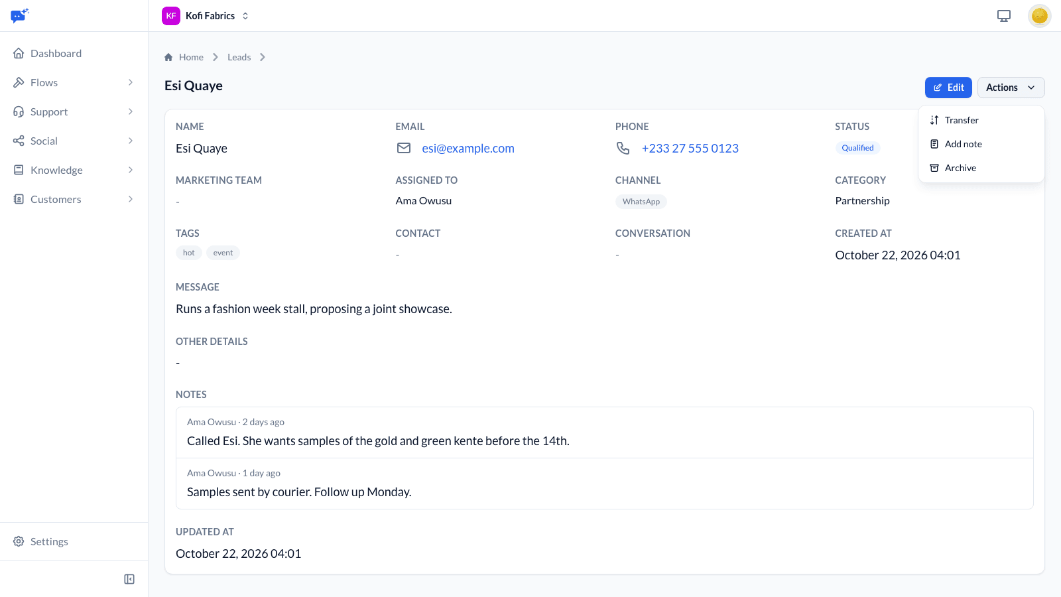Call phone number +233 27 555 0123
This screenshot has width=1061, height=597.
coord(690,149)
